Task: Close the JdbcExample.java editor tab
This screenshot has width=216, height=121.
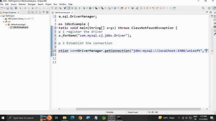Action: click(x=72, y=12)
